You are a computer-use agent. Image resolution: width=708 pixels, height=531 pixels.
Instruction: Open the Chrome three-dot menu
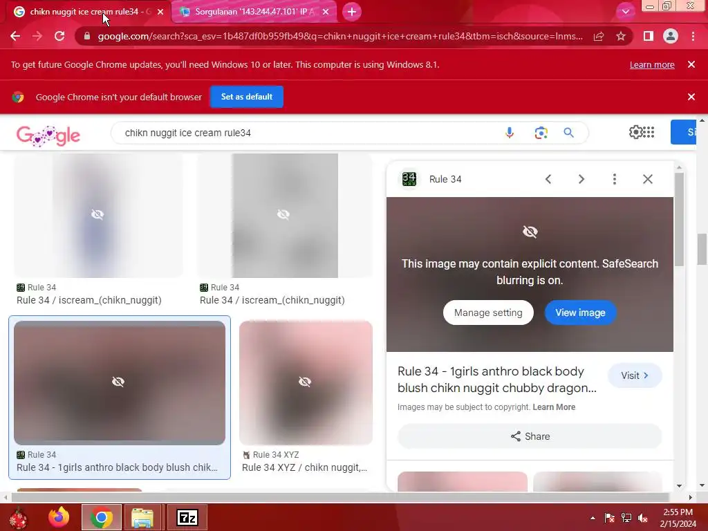[693, 36]
